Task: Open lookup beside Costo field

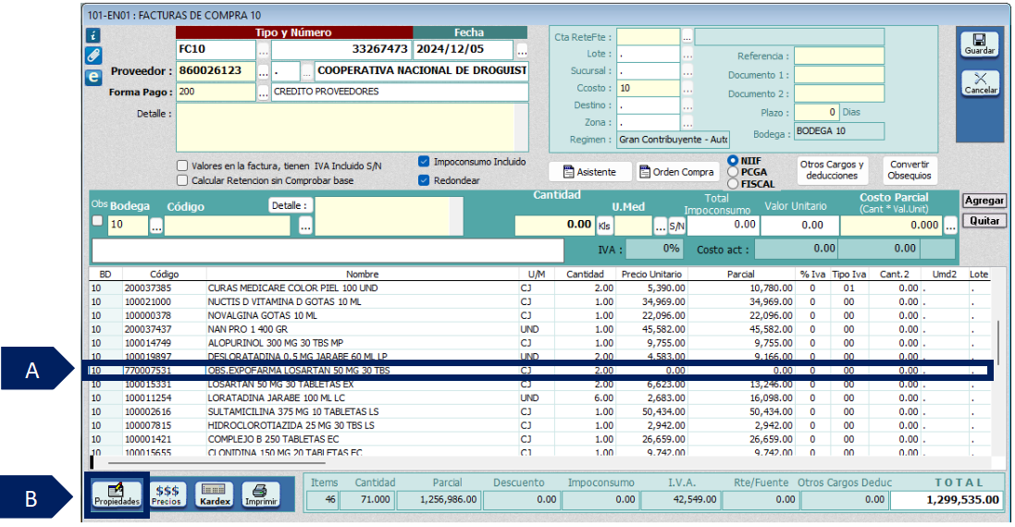Action: point(687,89)
